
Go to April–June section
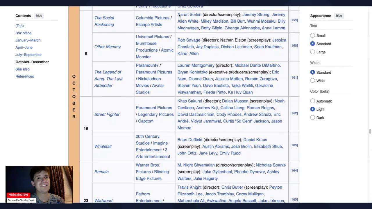coord(24,48)
